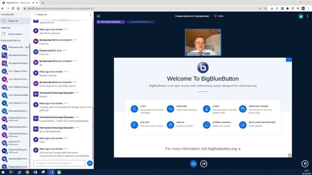
Task: Open a new browser tab with plus
Action: (43, 3)
